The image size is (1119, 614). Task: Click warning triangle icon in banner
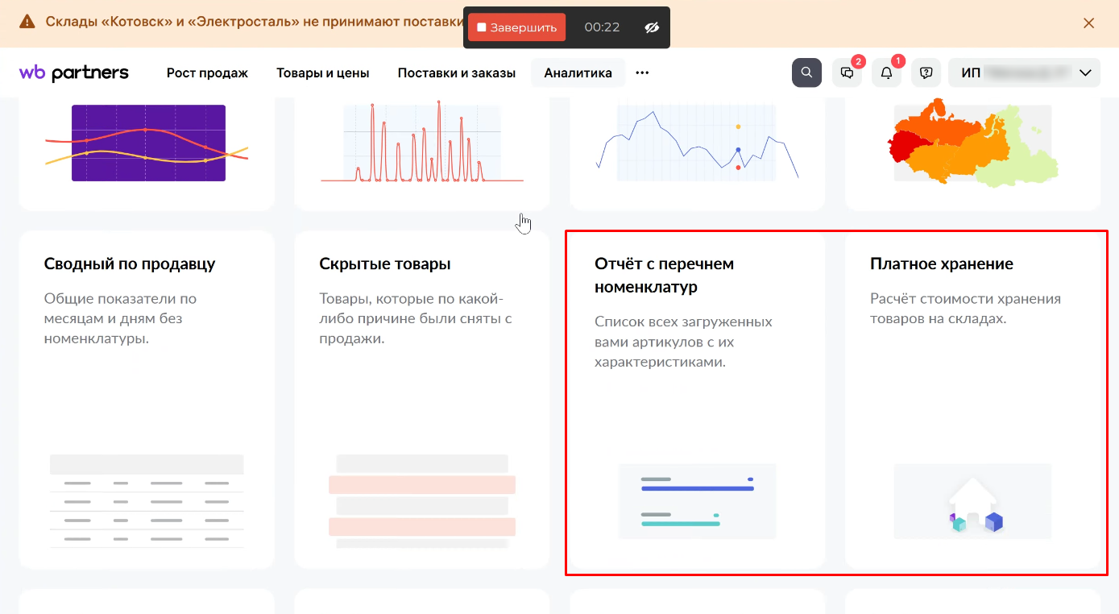click(27, 22)
